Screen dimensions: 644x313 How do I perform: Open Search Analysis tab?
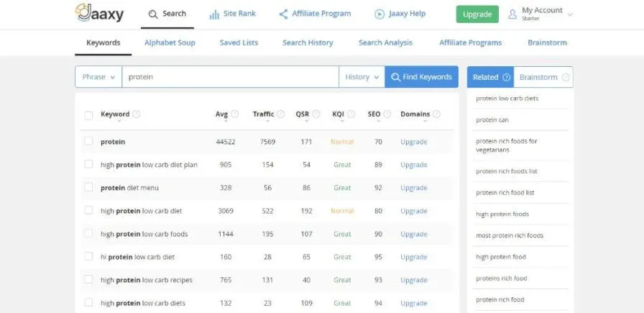point(385,42)
